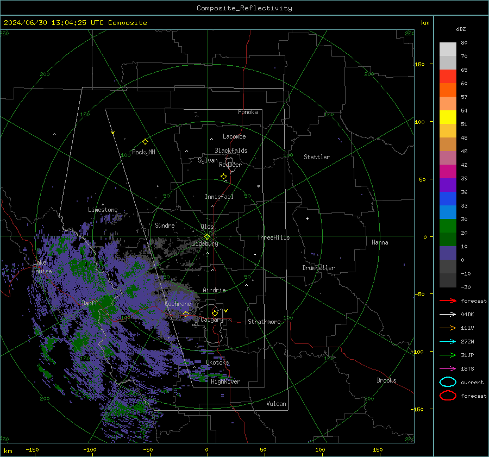489x457 pixels.
Task: Click the ThreeHills label
Action: (273, 237)
